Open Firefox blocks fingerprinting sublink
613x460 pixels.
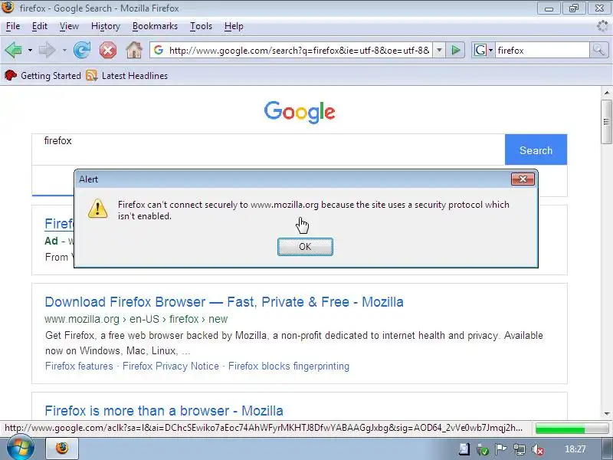(x=289, y=366)
